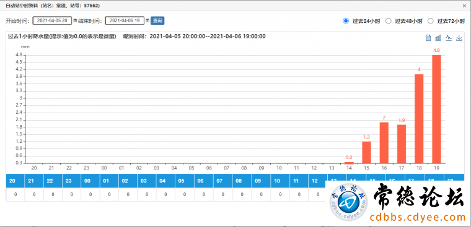The height and width of the screenshot is (227, 471).
Task: Click the 0 value under table column 20
Action: (x=15, y=194)
